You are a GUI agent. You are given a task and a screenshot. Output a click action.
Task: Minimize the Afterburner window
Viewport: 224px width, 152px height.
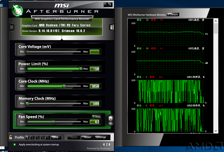(x=106, y=5)
